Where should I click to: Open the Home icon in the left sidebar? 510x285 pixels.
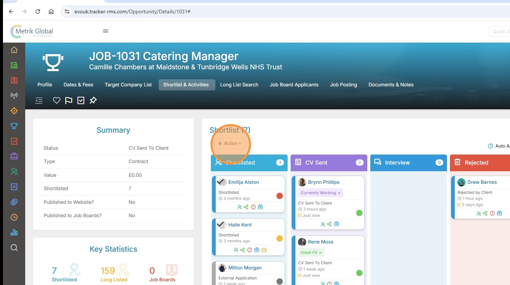click(x=14, y=50)
